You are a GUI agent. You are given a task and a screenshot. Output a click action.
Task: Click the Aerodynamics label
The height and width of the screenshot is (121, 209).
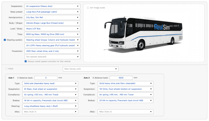pyautogui.click(x=16, y=17)
